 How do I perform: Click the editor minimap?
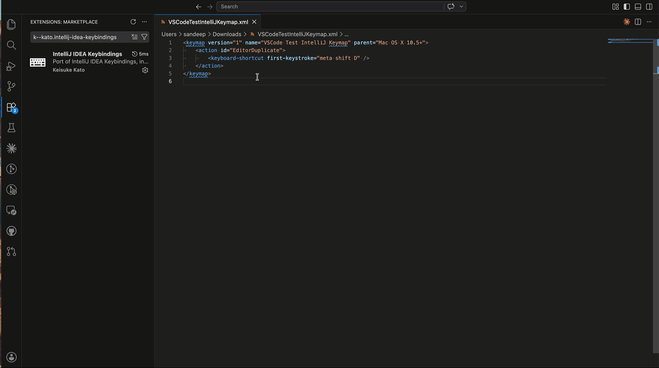629,41
